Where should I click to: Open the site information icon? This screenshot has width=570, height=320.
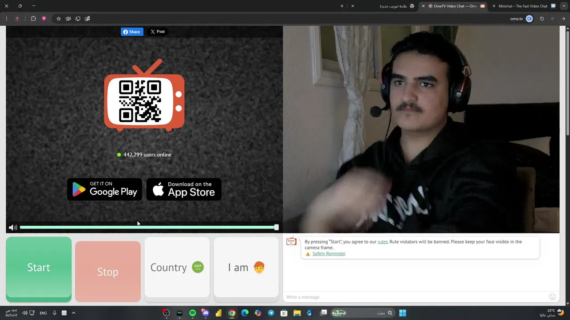tap(529, 19)
